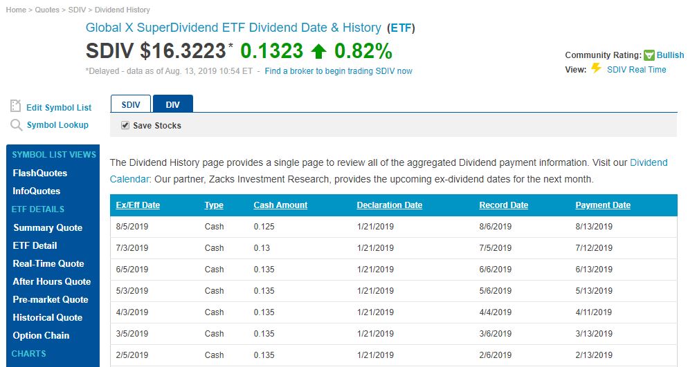Image resolution: width=688 pixels, height=367 pixels.
Task: Open InfoQuotes in sidebar
Action: coord(37,191)
